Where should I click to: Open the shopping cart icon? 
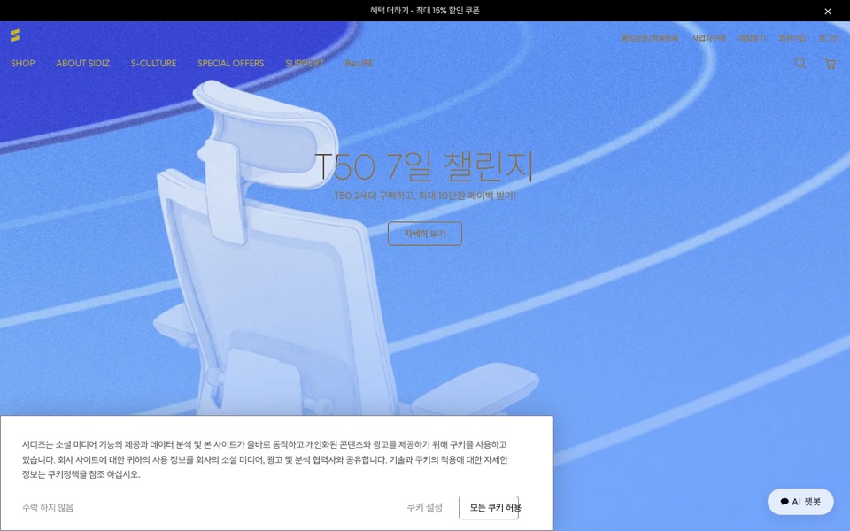[830, 63]
